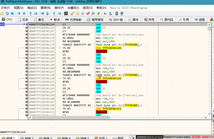Run to user code icon
Screen dimensions: 214x139
coord(59,13)
